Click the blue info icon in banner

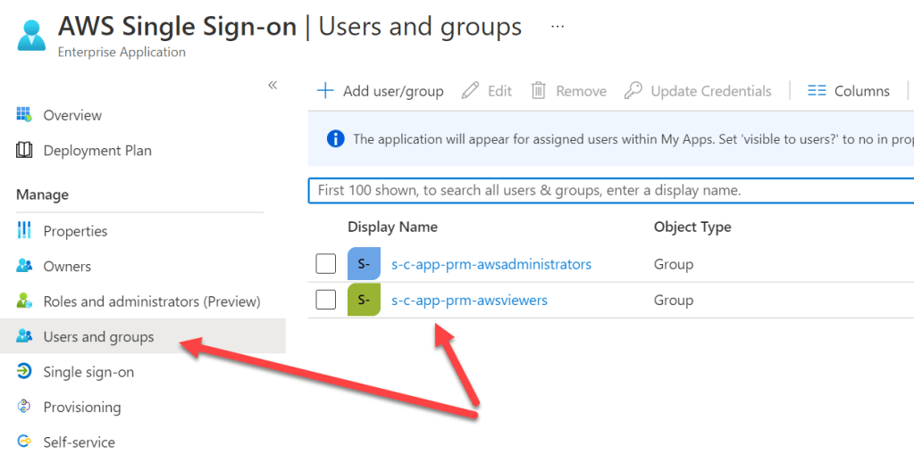pos(335,138)
